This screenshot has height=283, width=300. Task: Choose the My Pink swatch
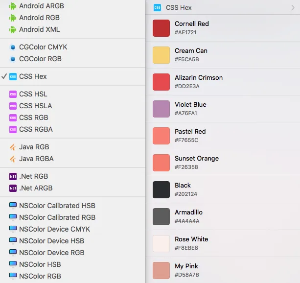(161, 271)
